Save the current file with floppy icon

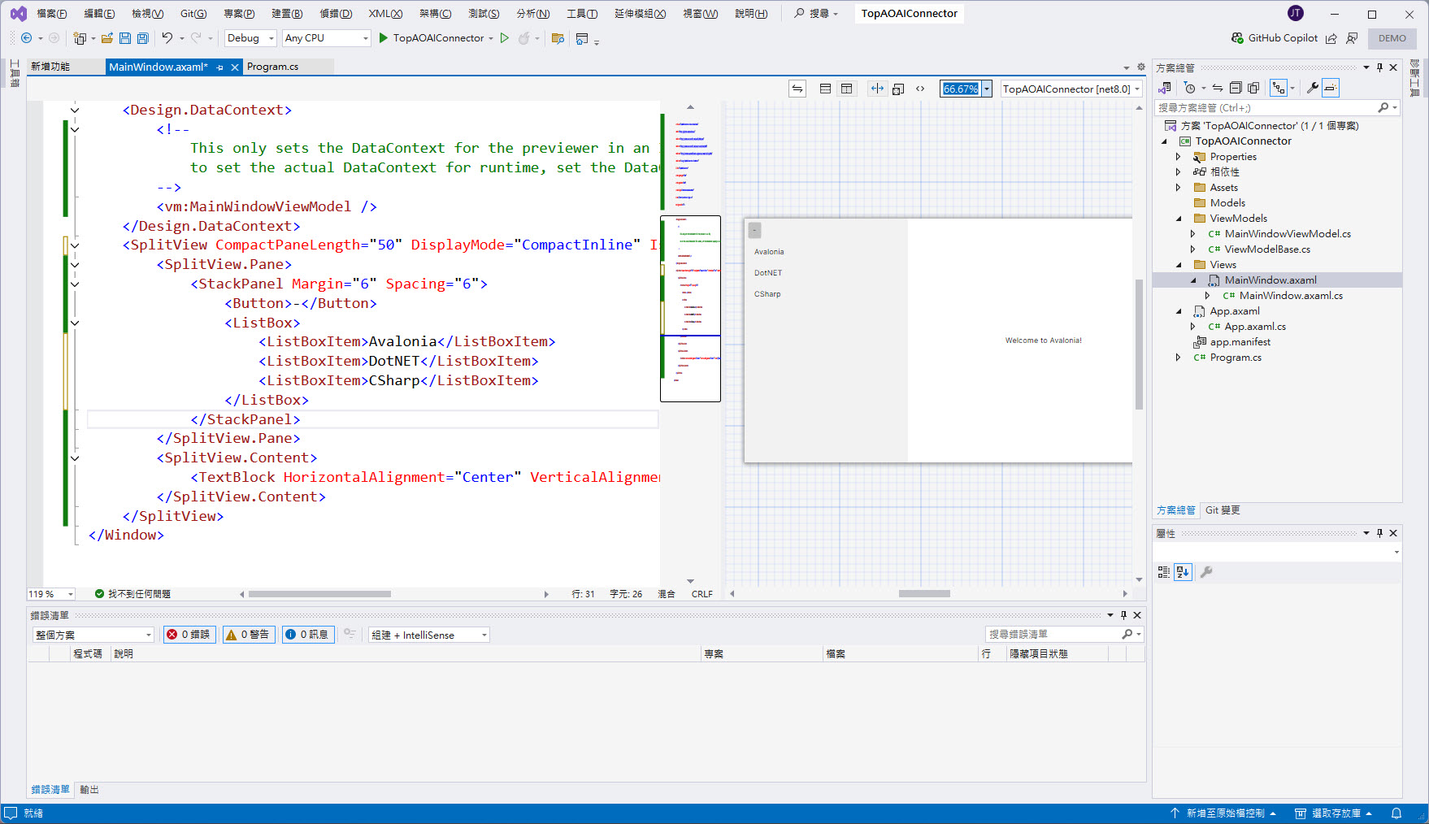click(125, 38)
